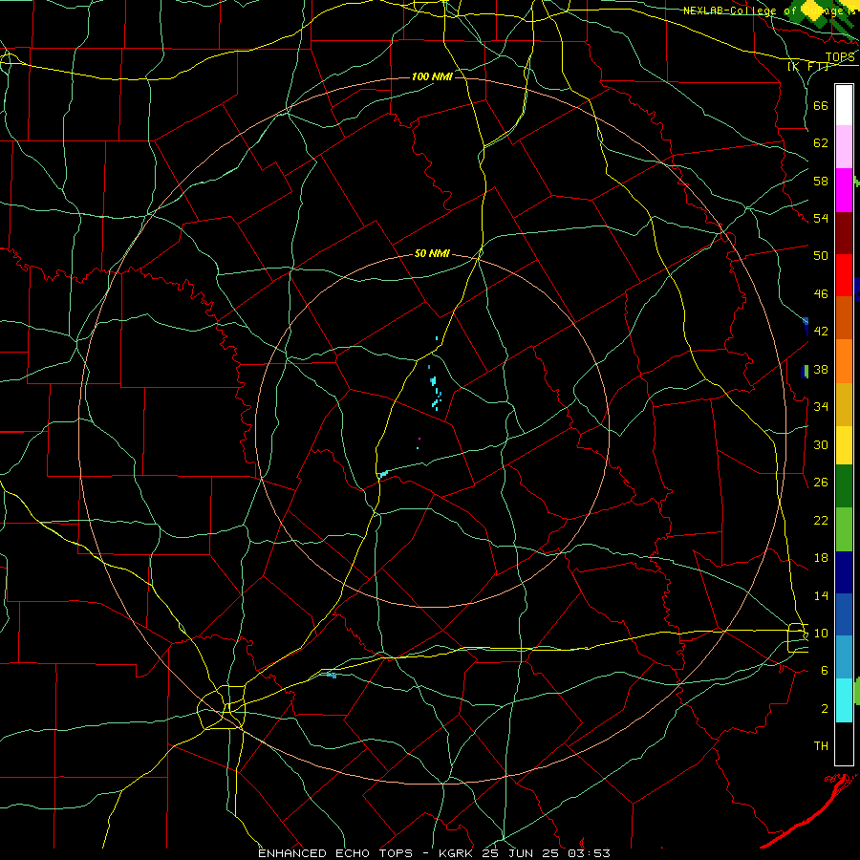The width and height of the screenshot is (860, 860).
Task: Click the 34 legend value
Action: [821, 407]
